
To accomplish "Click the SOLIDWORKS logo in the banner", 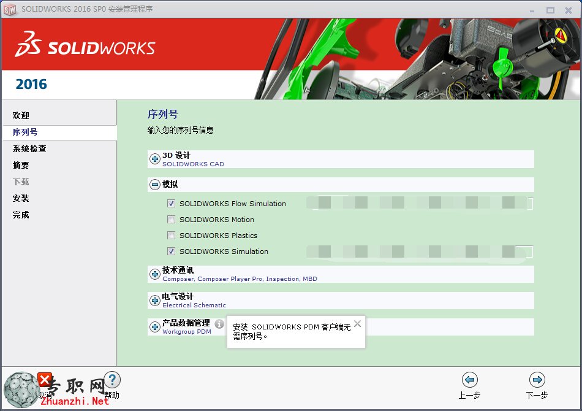I will [85, 44].
